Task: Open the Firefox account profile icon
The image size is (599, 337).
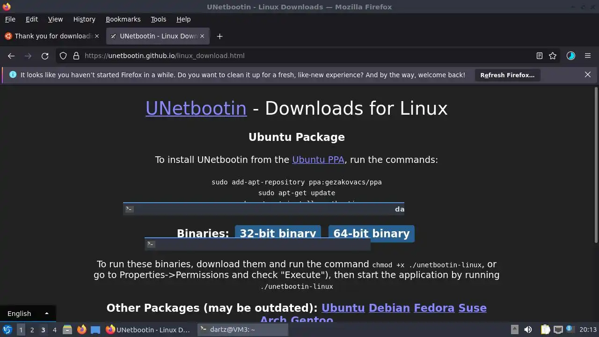Action: coord(571,56)
